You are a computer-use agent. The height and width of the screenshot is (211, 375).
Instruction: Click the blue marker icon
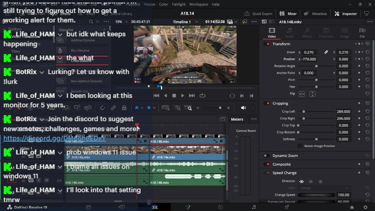coord(149,108)
